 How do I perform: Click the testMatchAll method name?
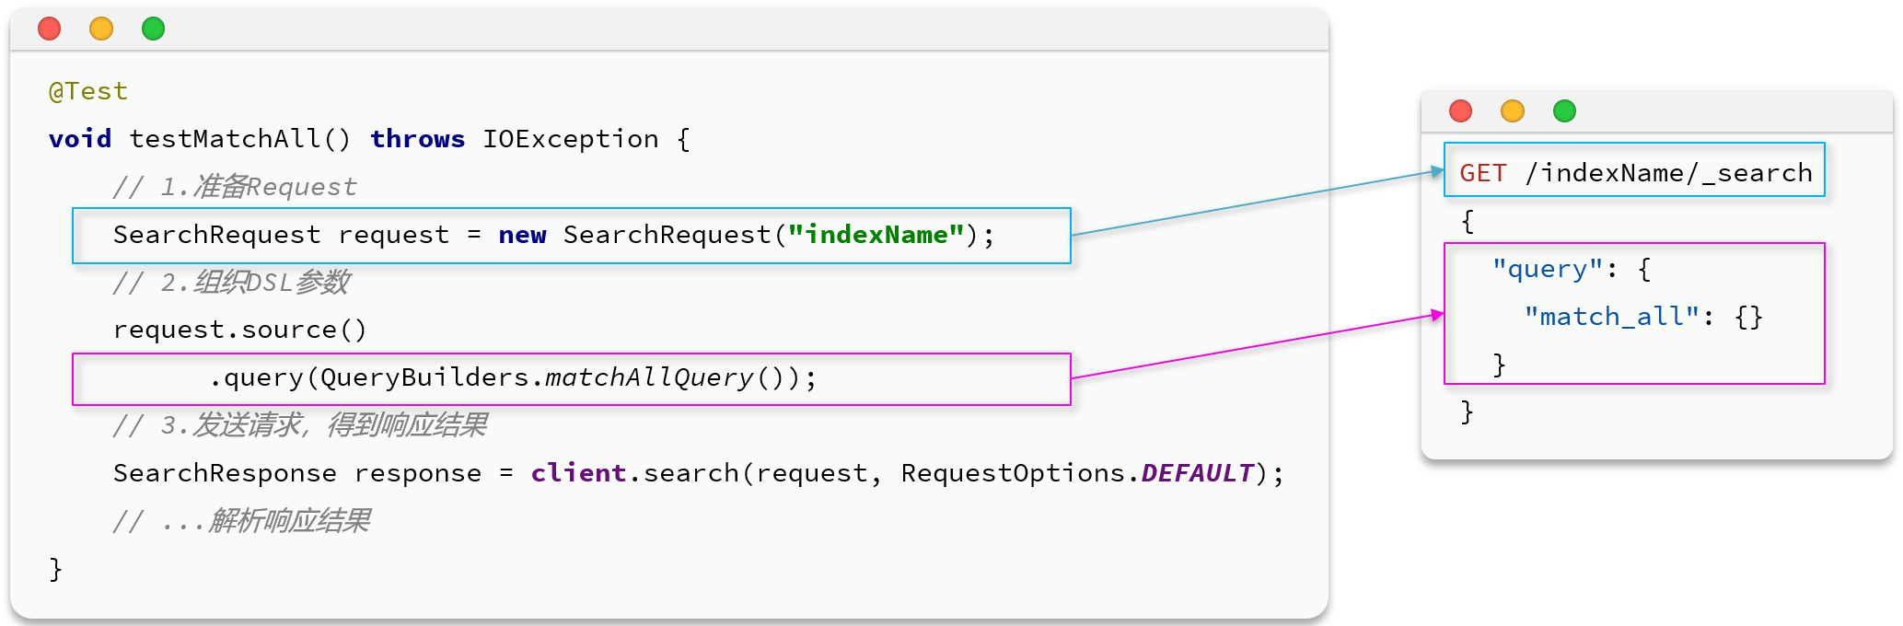point(224,139)
